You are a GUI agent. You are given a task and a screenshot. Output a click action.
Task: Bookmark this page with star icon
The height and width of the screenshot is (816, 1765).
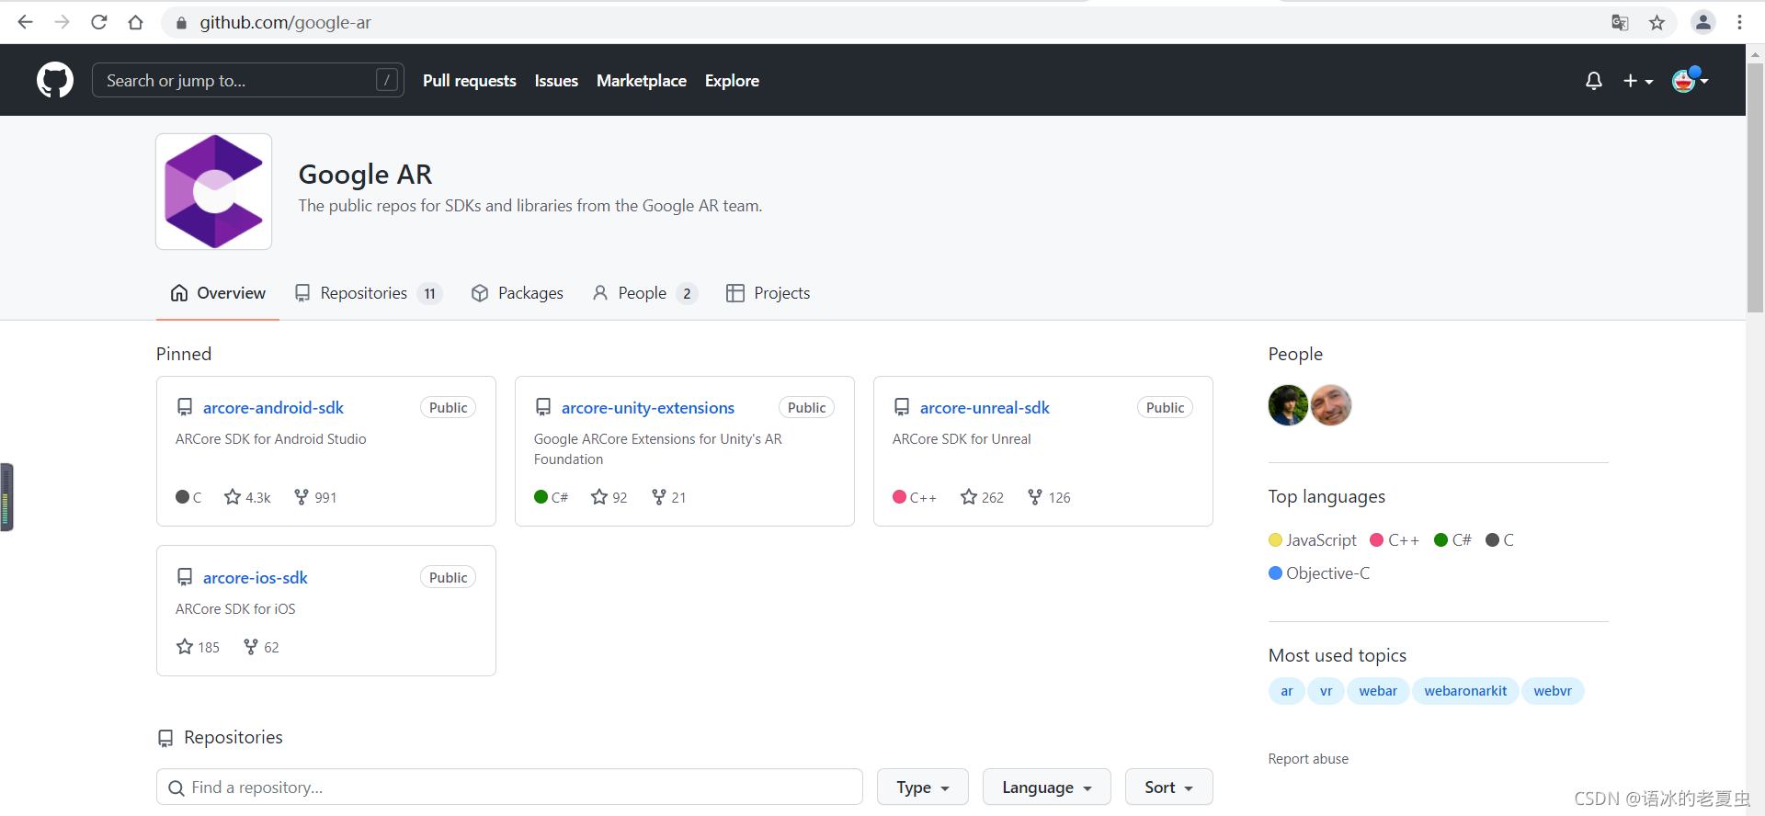click(x=1657, y=23)
